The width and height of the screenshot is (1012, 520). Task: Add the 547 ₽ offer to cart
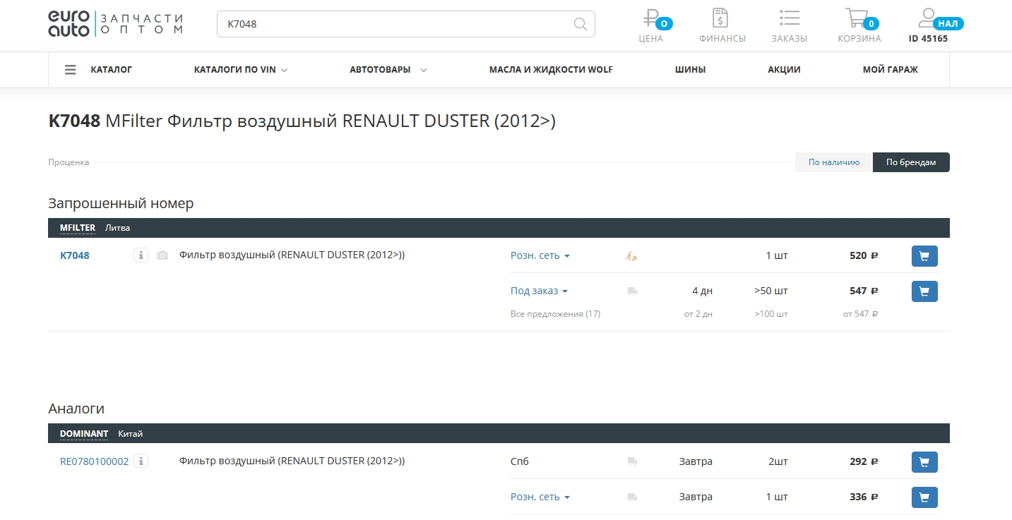924,291
